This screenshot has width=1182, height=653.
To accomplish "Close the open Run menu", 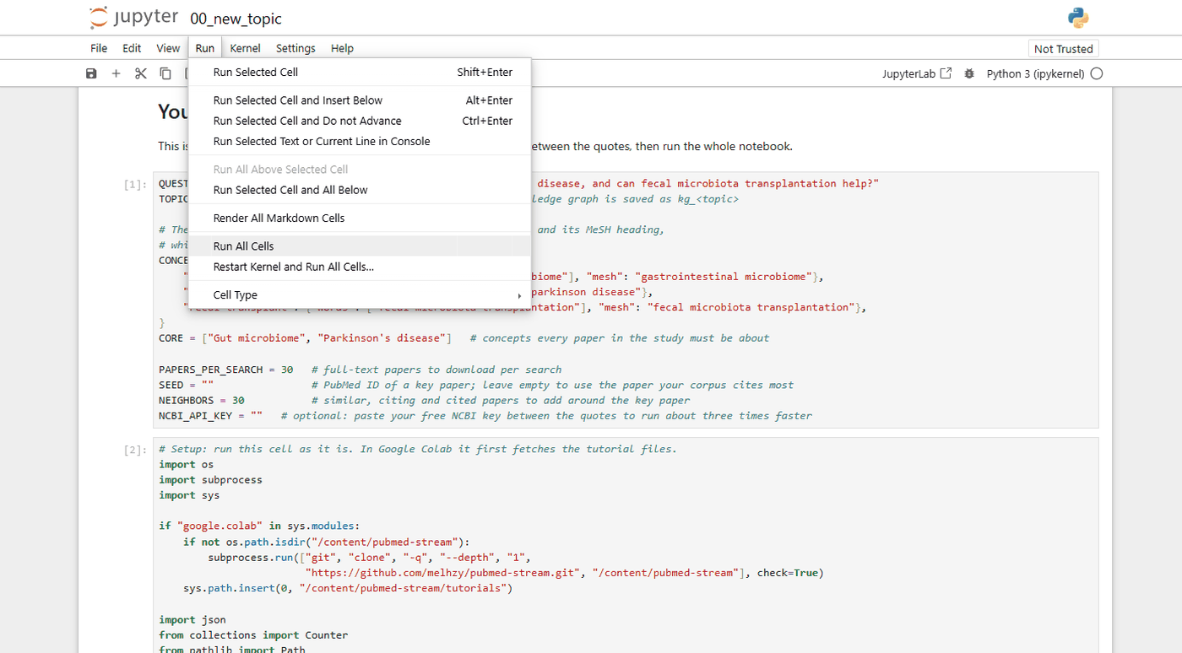I will click(x=205, y=48).
